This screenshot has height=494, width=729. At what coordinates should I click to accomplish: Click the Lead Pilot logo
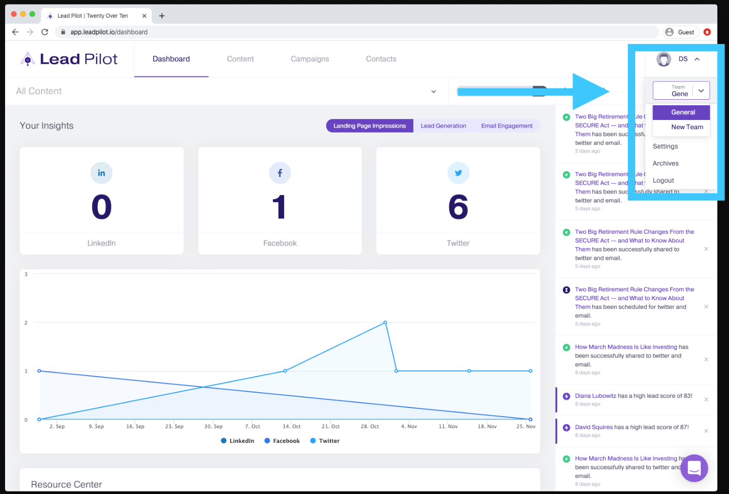click(69, 59)
